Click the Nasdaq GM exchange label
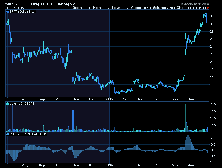Viewport: 222px width, 168px height. point(66,4)
